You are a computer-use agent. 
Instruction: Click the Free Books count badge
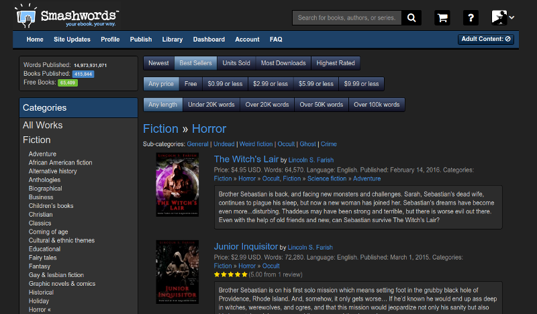coord(68,83)
